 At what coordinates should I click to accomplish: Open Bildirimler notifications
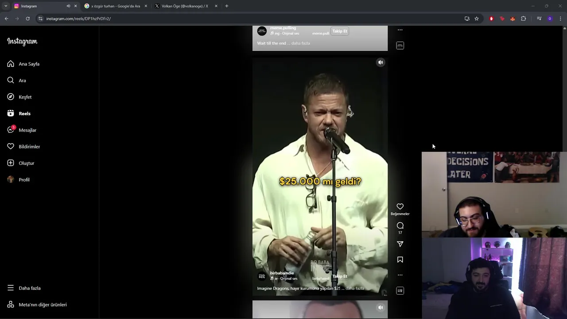pos(23,147)
